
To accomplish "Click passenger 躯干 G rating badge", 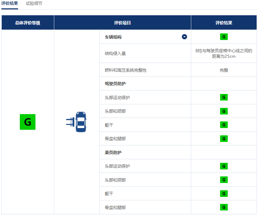I will tap(224, 193).
